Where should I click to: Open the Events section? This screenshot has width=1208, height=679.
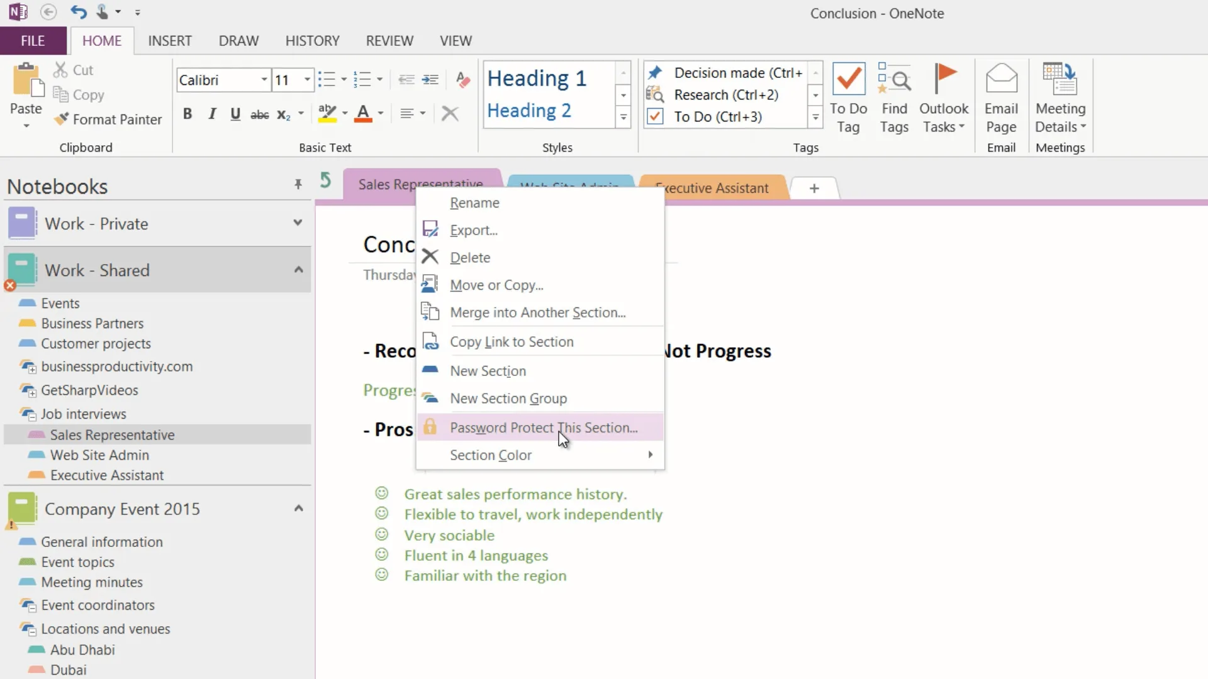(60, 303)
